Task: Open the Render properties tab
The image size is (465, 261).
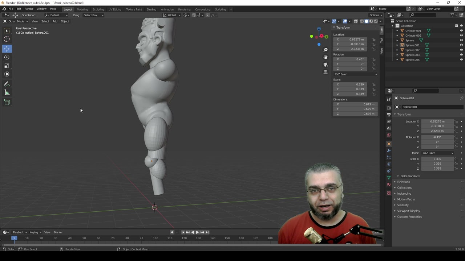Action: [389, 107]
